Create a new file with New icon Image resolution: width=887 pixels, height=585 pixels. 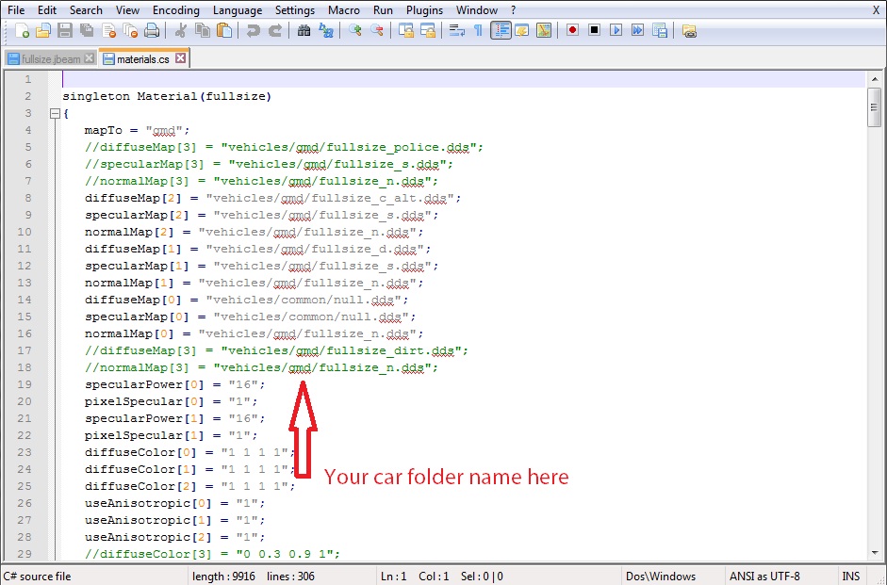click(22, 30)
